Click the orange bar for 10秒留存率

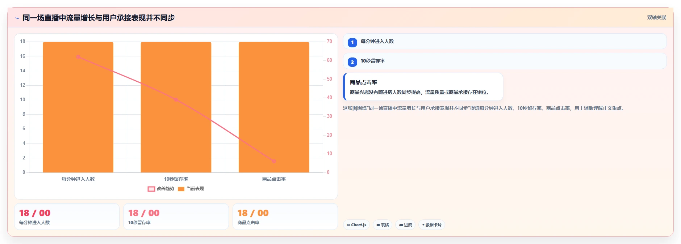(176, 107)
